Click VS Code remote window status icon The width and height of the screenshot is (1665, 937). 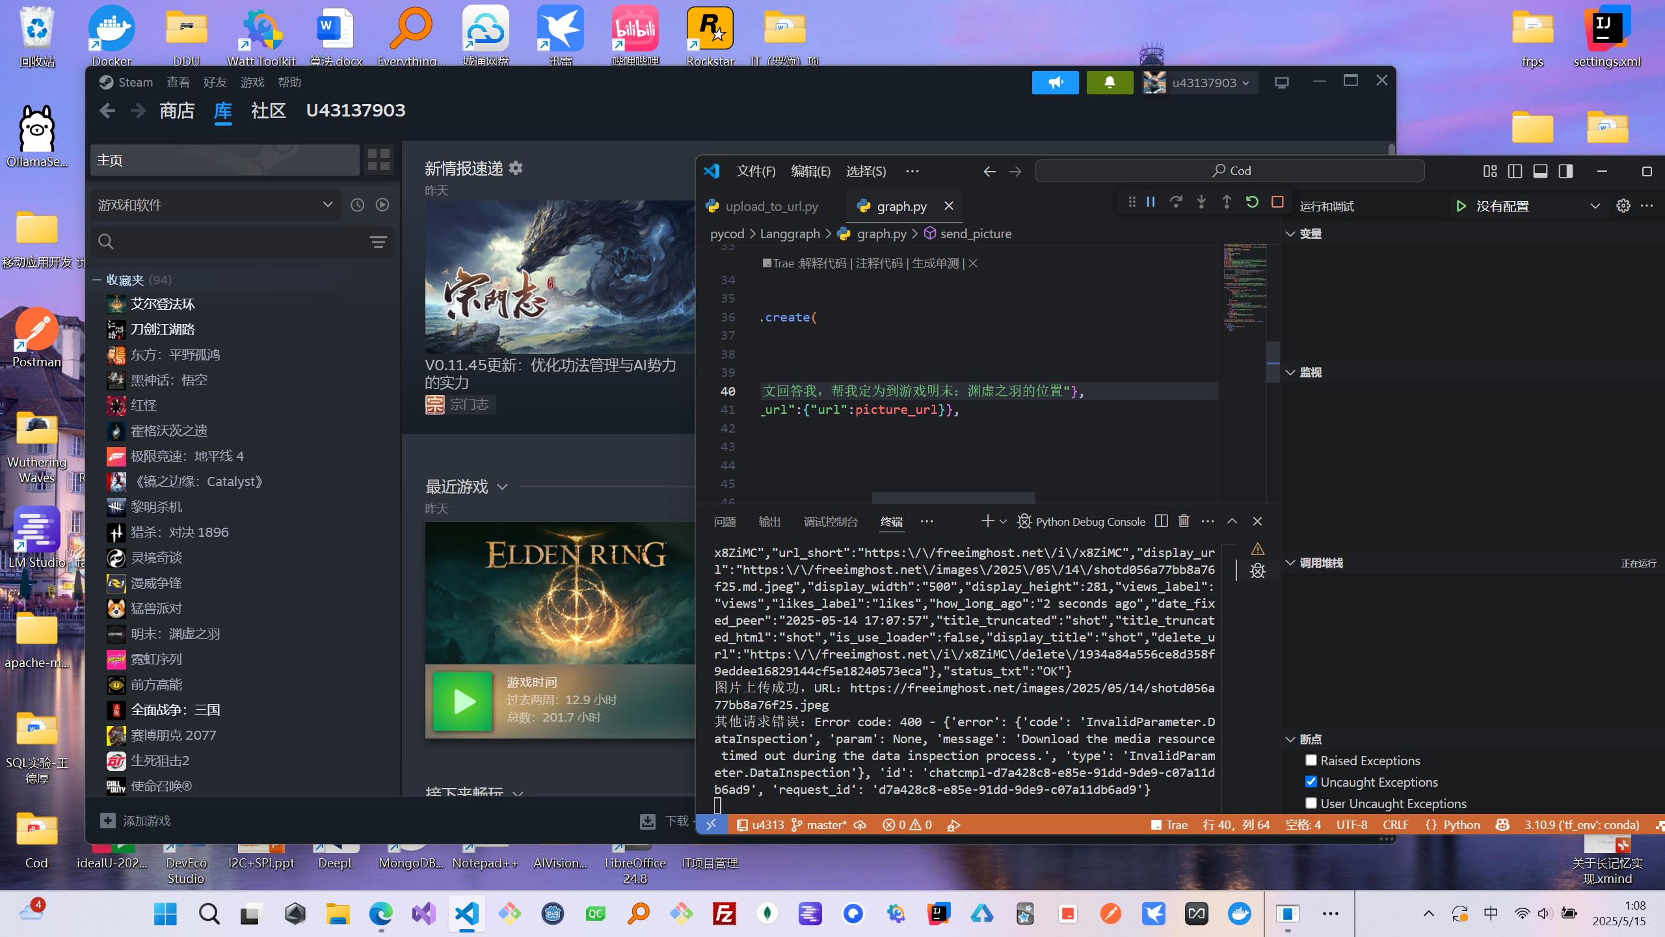click(711, 824)
